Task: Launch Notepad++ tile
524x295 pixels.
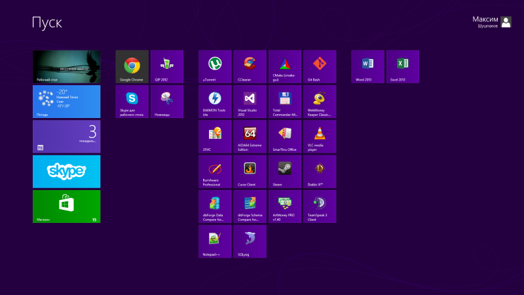Action: [x=215, y=241]
